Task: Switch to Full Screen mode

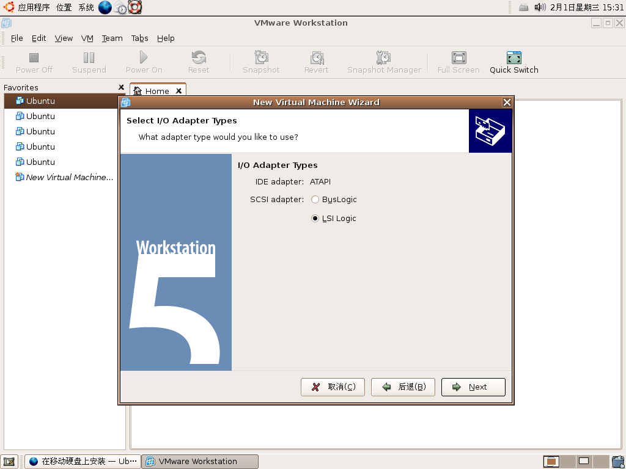Action: (458, 63)
